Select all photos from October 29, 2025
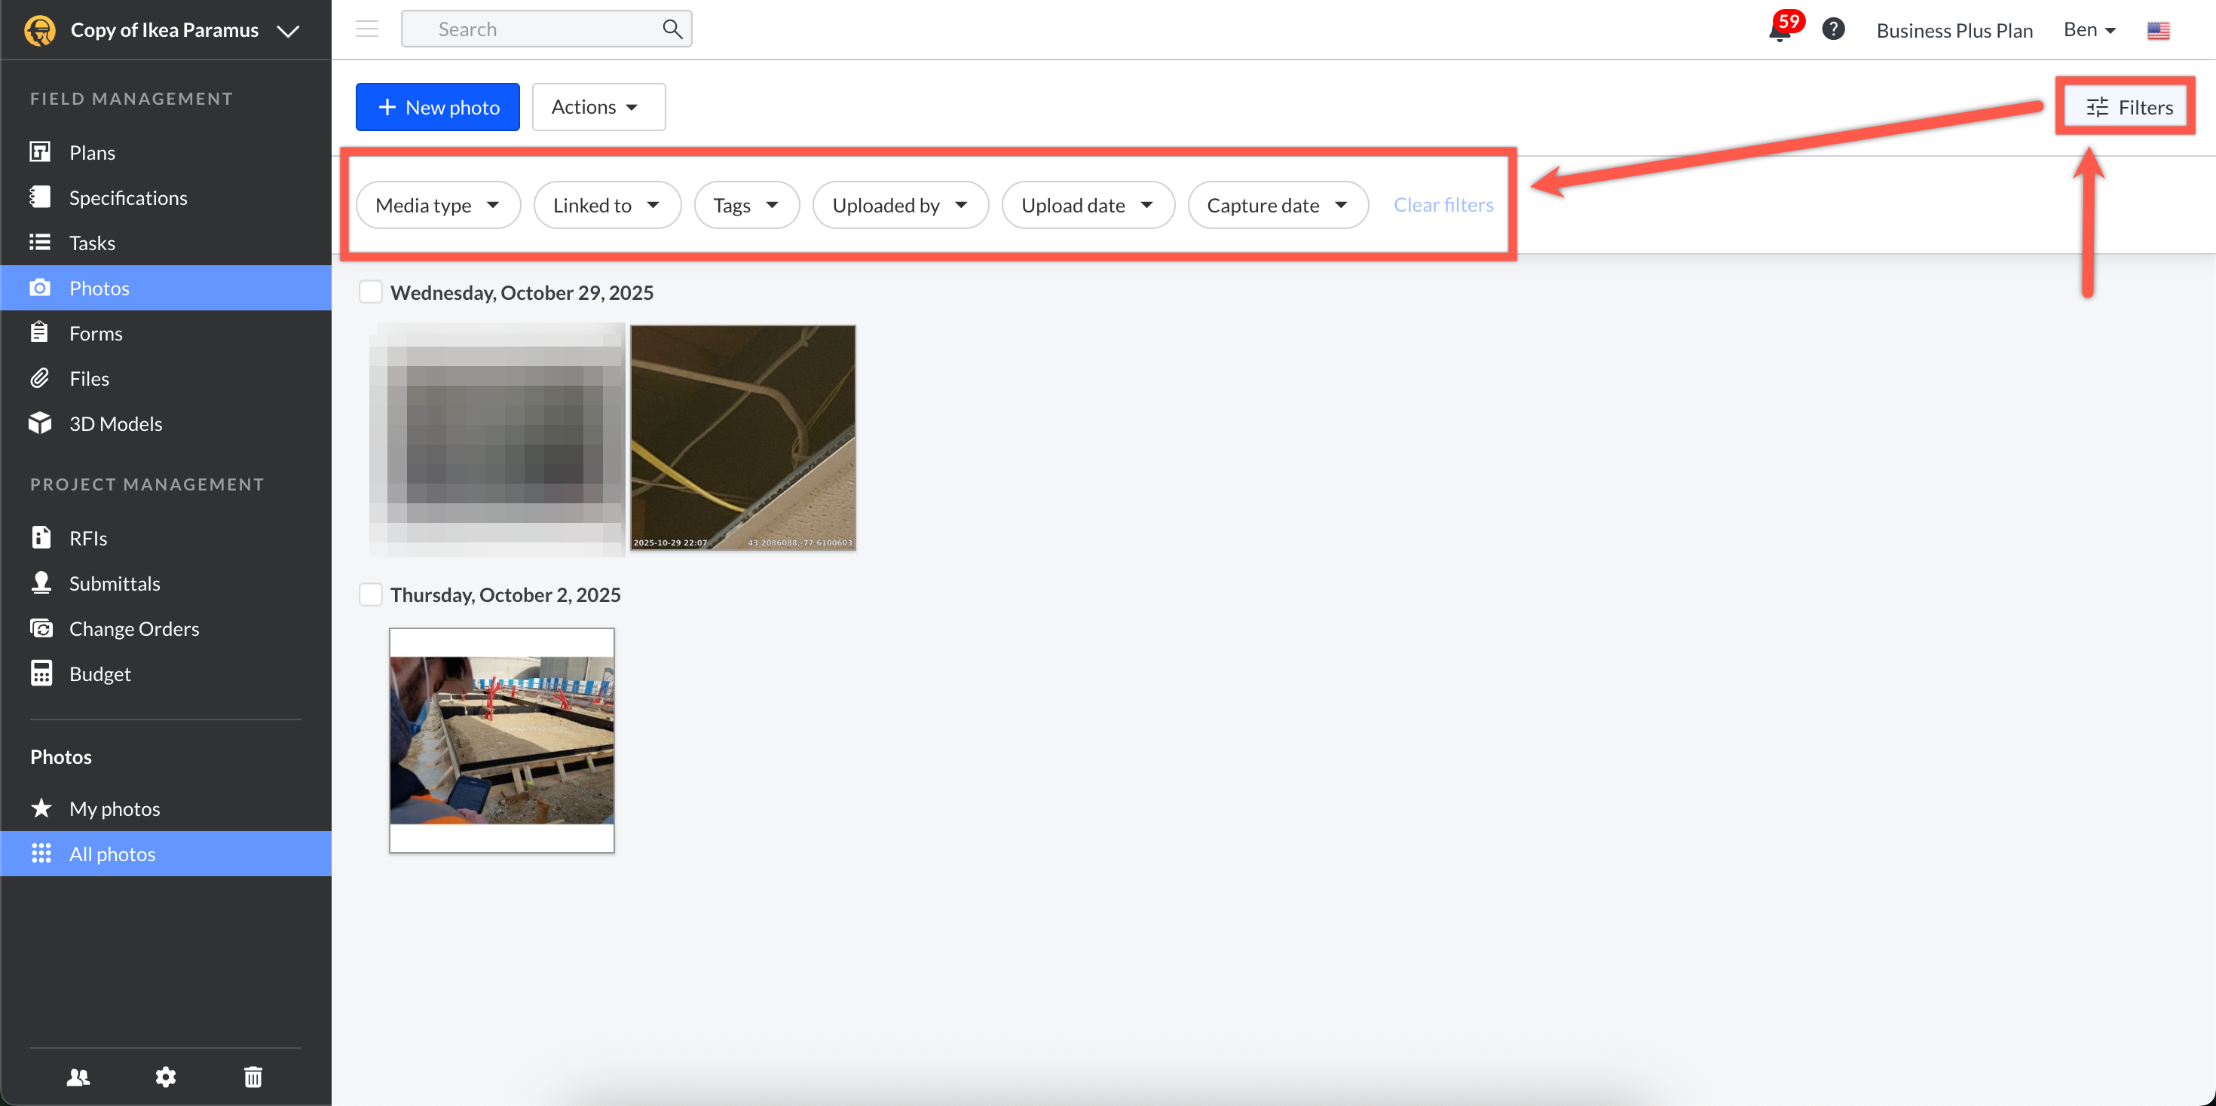 (371, 292)
